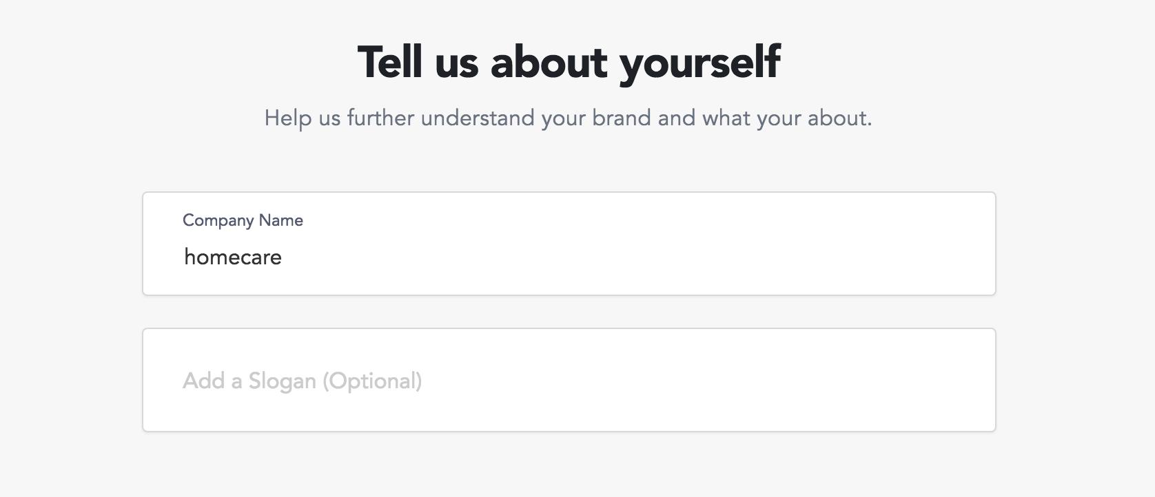Click the word "about" in the heading

click(x=549, y=62)
